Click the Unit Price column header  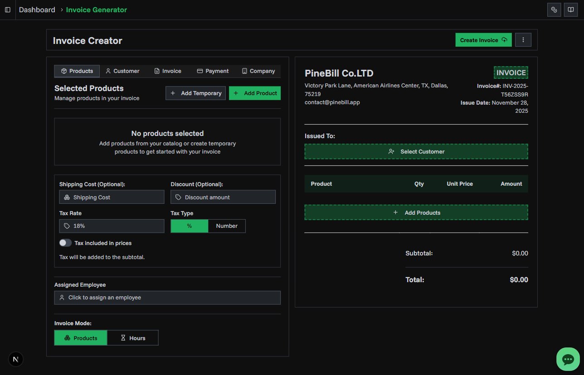pyautogui.click(x=460, y=184)
